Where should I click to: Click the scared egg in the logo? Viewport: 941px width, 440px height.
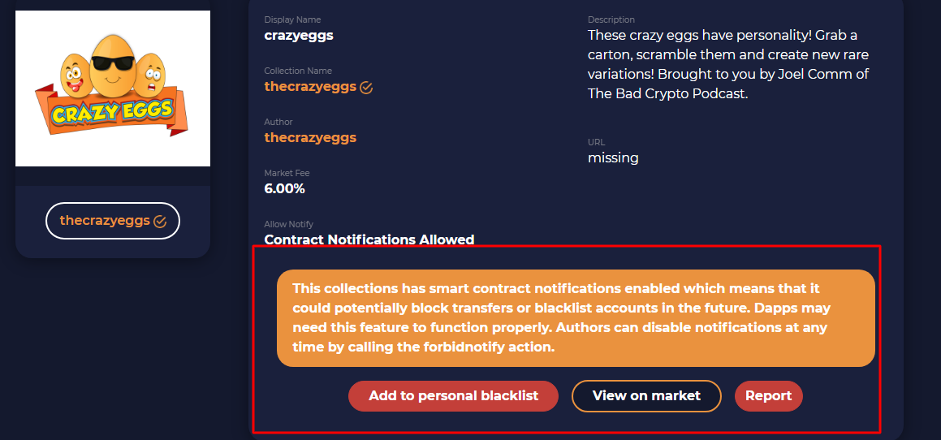pyautogui.click(x=150, y=75)
